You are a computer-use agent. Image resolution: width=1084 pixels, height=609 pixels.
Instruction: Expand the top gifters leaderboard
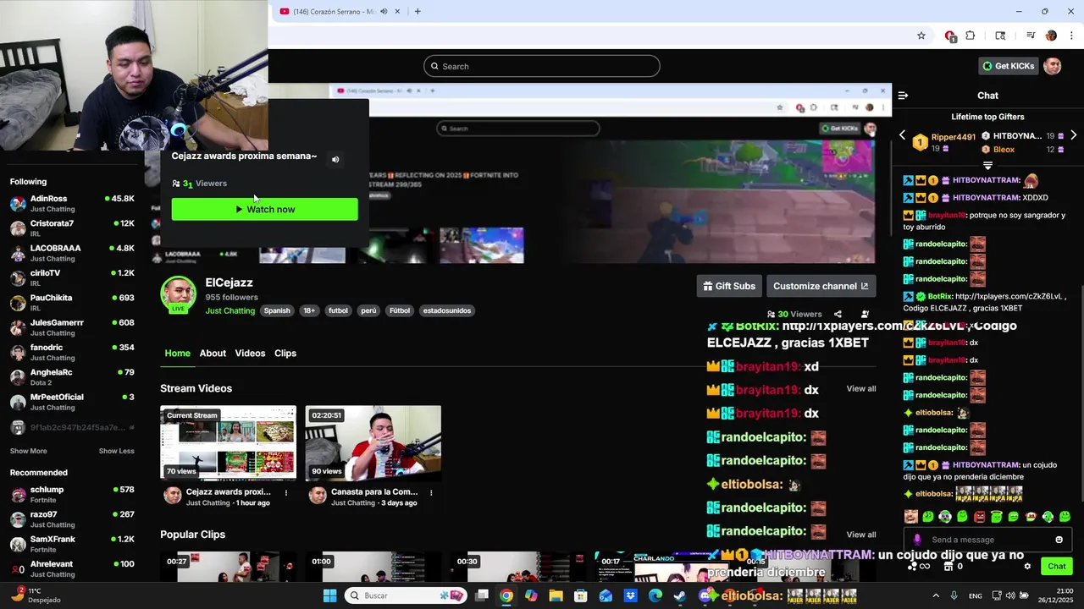pos(987,166)
